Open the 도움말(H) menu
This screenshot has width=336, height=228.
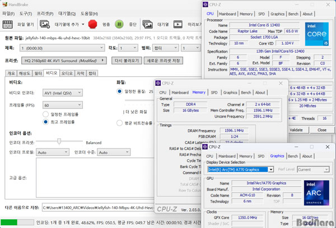(x=89, y=13)
